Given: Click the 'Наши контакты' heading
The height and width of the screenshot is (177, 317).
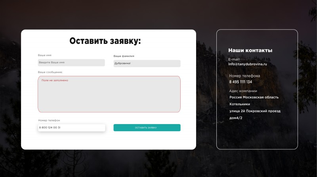Looking at the screenshot, I should (x=250, y=51).
